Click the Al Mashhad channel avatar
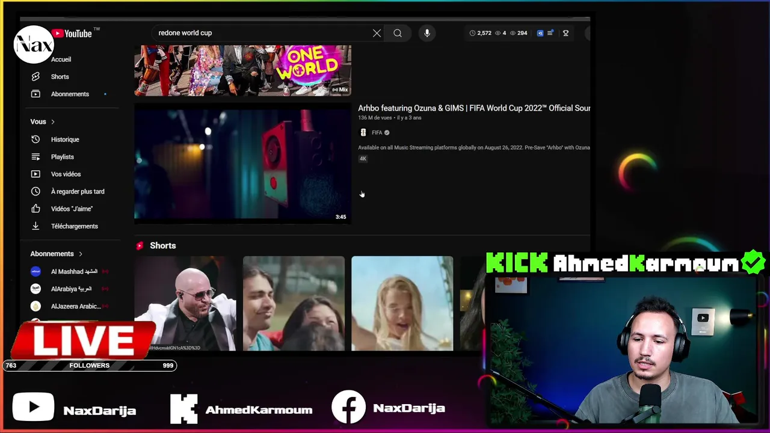770x433 pixels. click(35, 271)
